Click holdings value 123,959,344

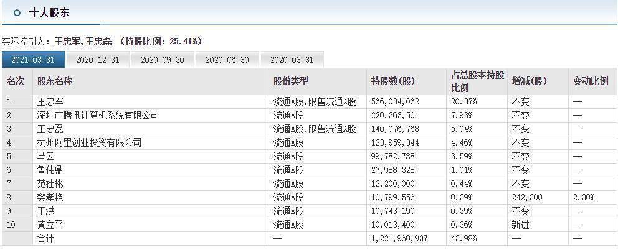coord(395,142)
